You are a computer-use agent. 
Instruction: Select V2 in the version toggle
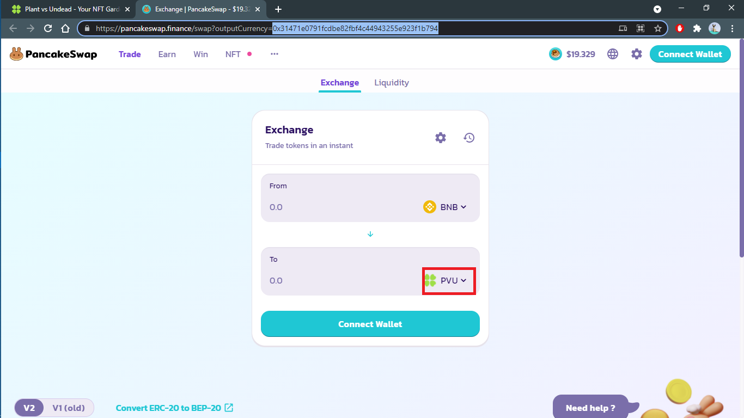coord(29,408)
